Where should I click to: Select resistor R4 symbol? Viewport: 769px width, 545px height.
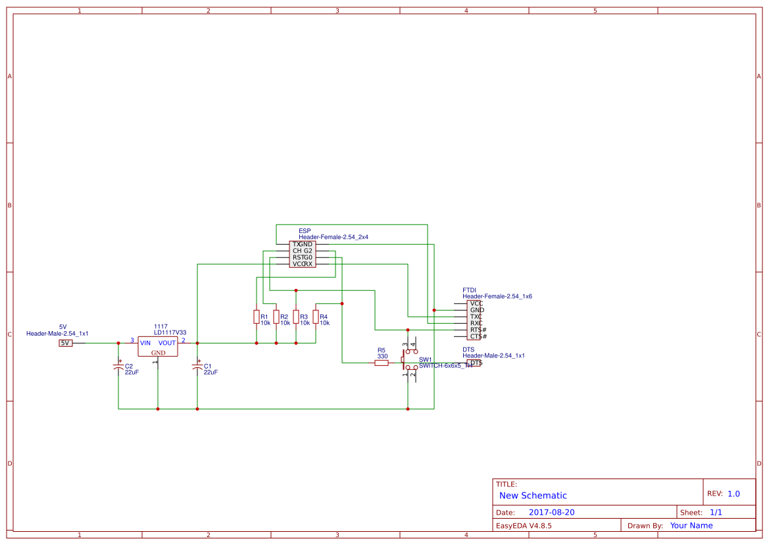316,318
